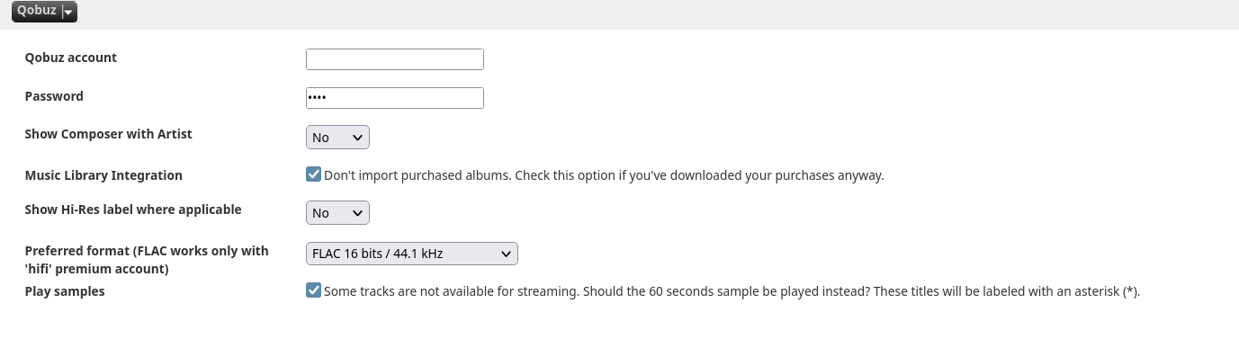Click the chevron on the Show Composer dropdown
Screen dimensions: 1239x348
pyautogui.click(x=357, y=138)
